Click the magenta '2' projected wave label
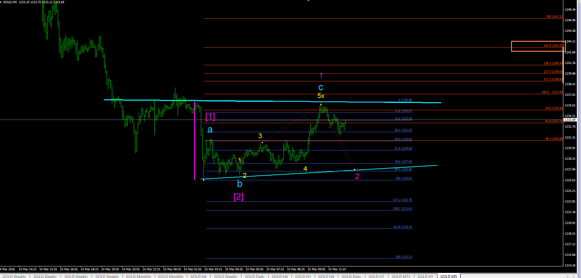 point(357,176)
